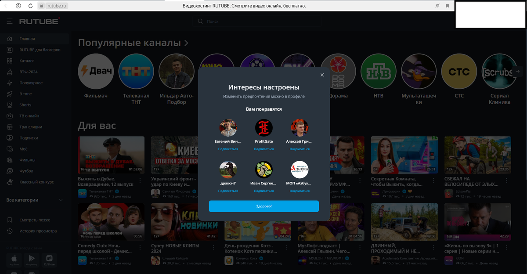Click browser back arrow
The height and width of the screenshot is (274, 527).
(x=6, y=6)
